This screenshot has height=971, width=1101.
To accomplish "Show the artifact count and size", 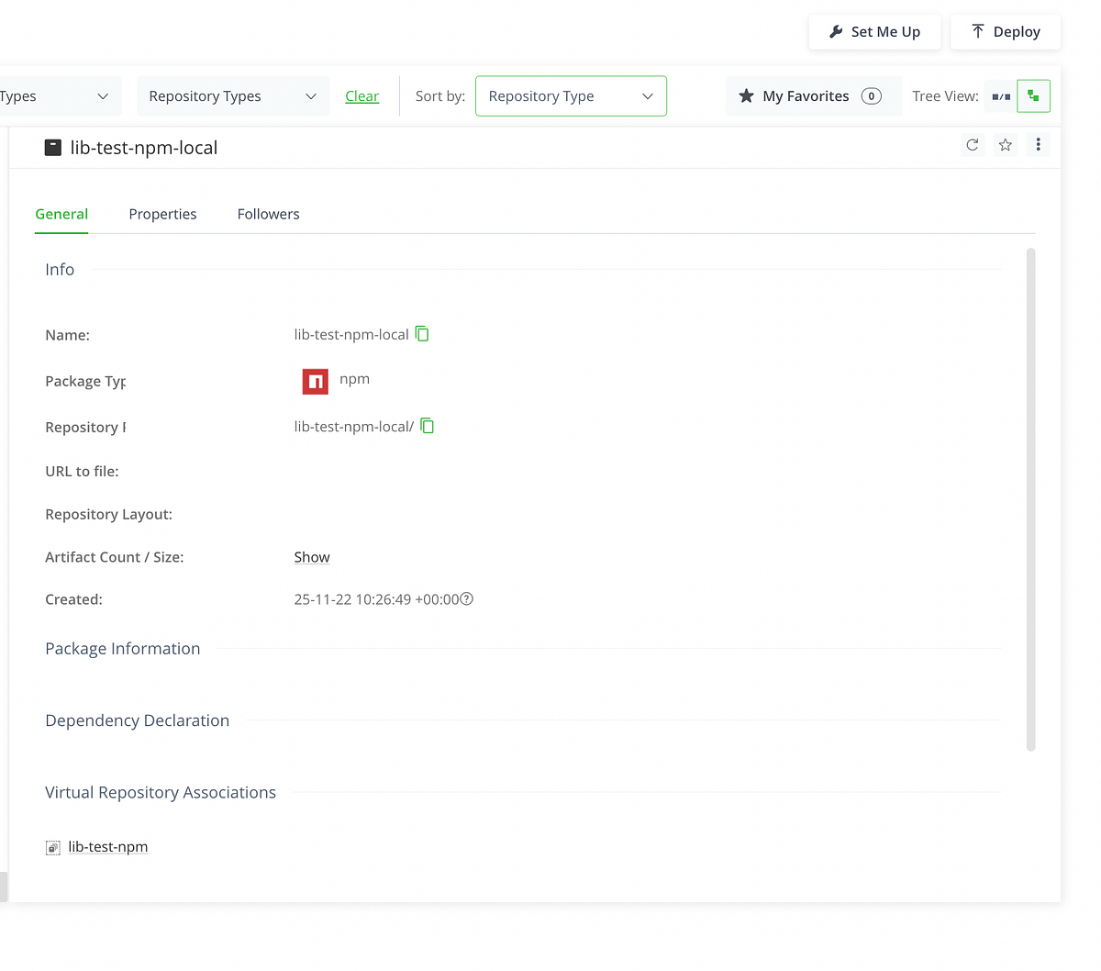I will click(311, 556).
